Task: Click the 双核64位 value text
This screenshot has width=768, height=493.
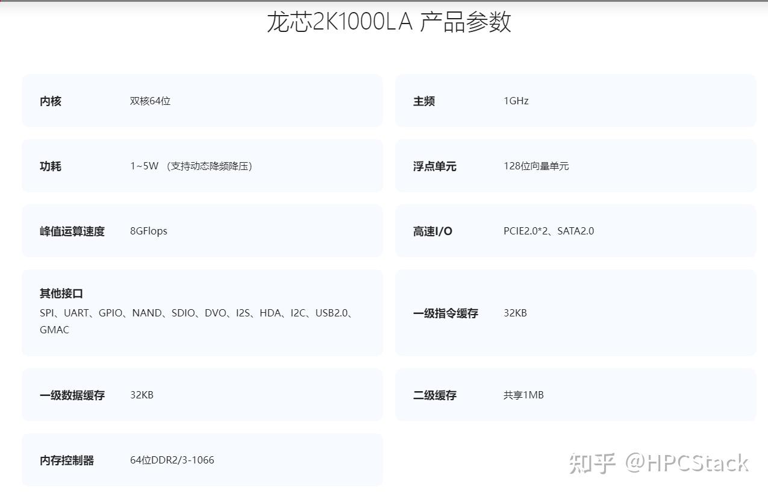Action: 150,101
